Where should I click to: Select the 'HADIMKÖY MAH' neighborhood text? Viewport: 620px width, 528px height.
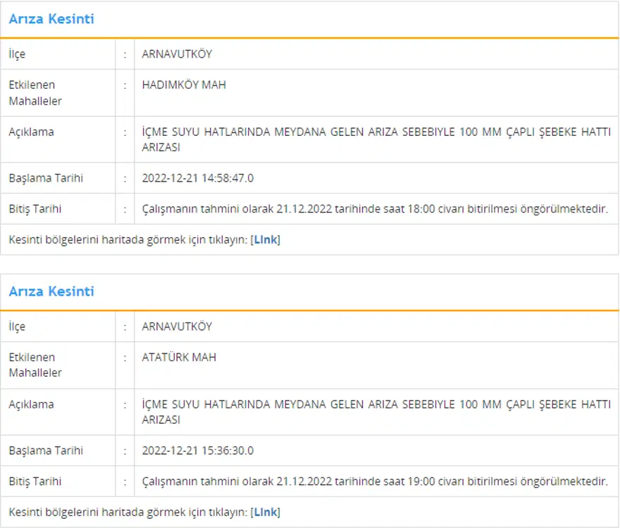(x=184, y=85)
